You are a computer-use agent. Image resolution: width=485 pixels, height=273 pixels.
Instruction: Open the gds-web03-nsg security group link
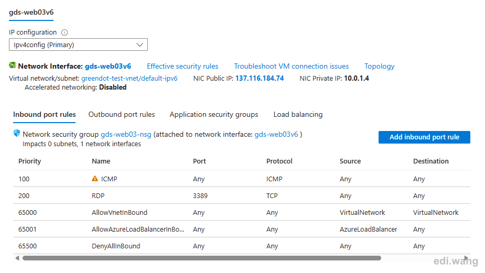(x=126, y=135)
